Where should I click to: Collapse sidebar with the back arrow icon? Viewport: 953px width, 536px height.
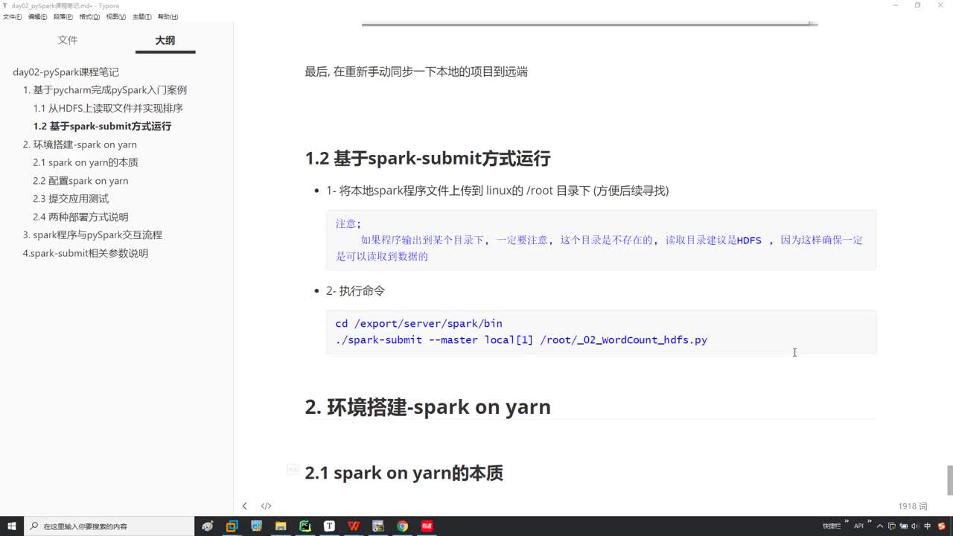(244, 506)
